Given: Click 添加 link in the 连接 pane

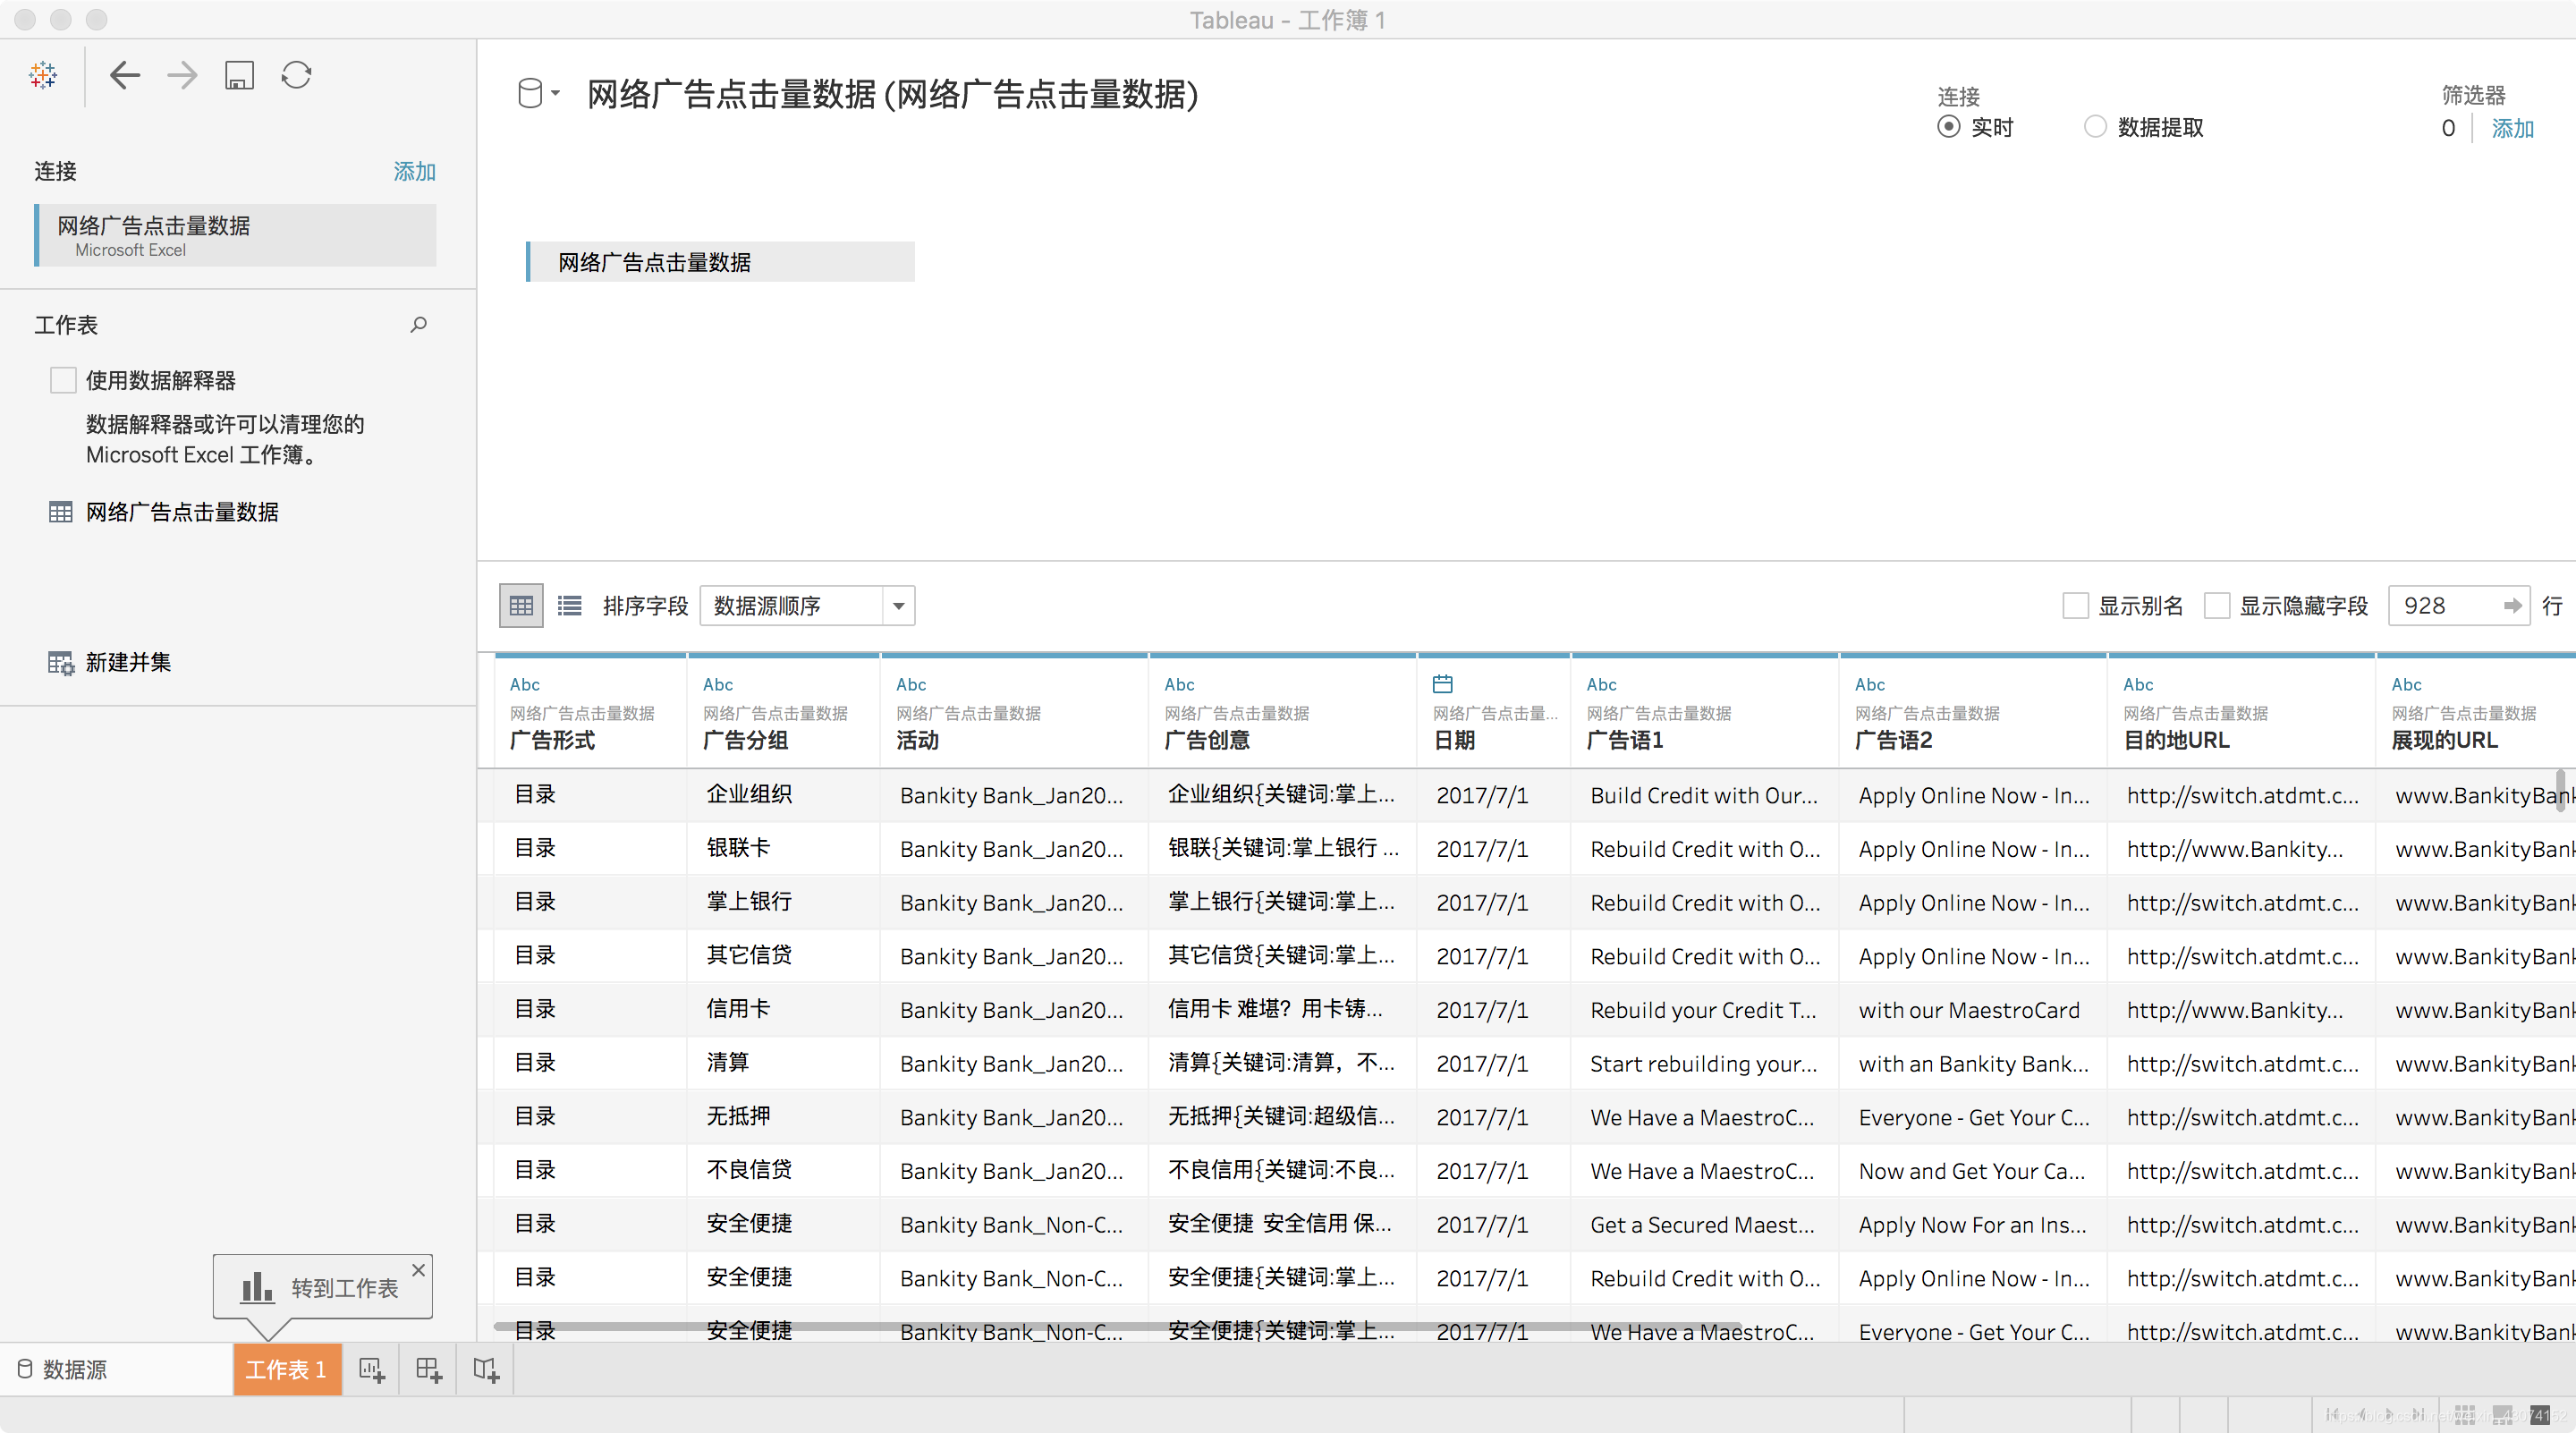Looking at the screenshot, I should [x=414, y=171].
